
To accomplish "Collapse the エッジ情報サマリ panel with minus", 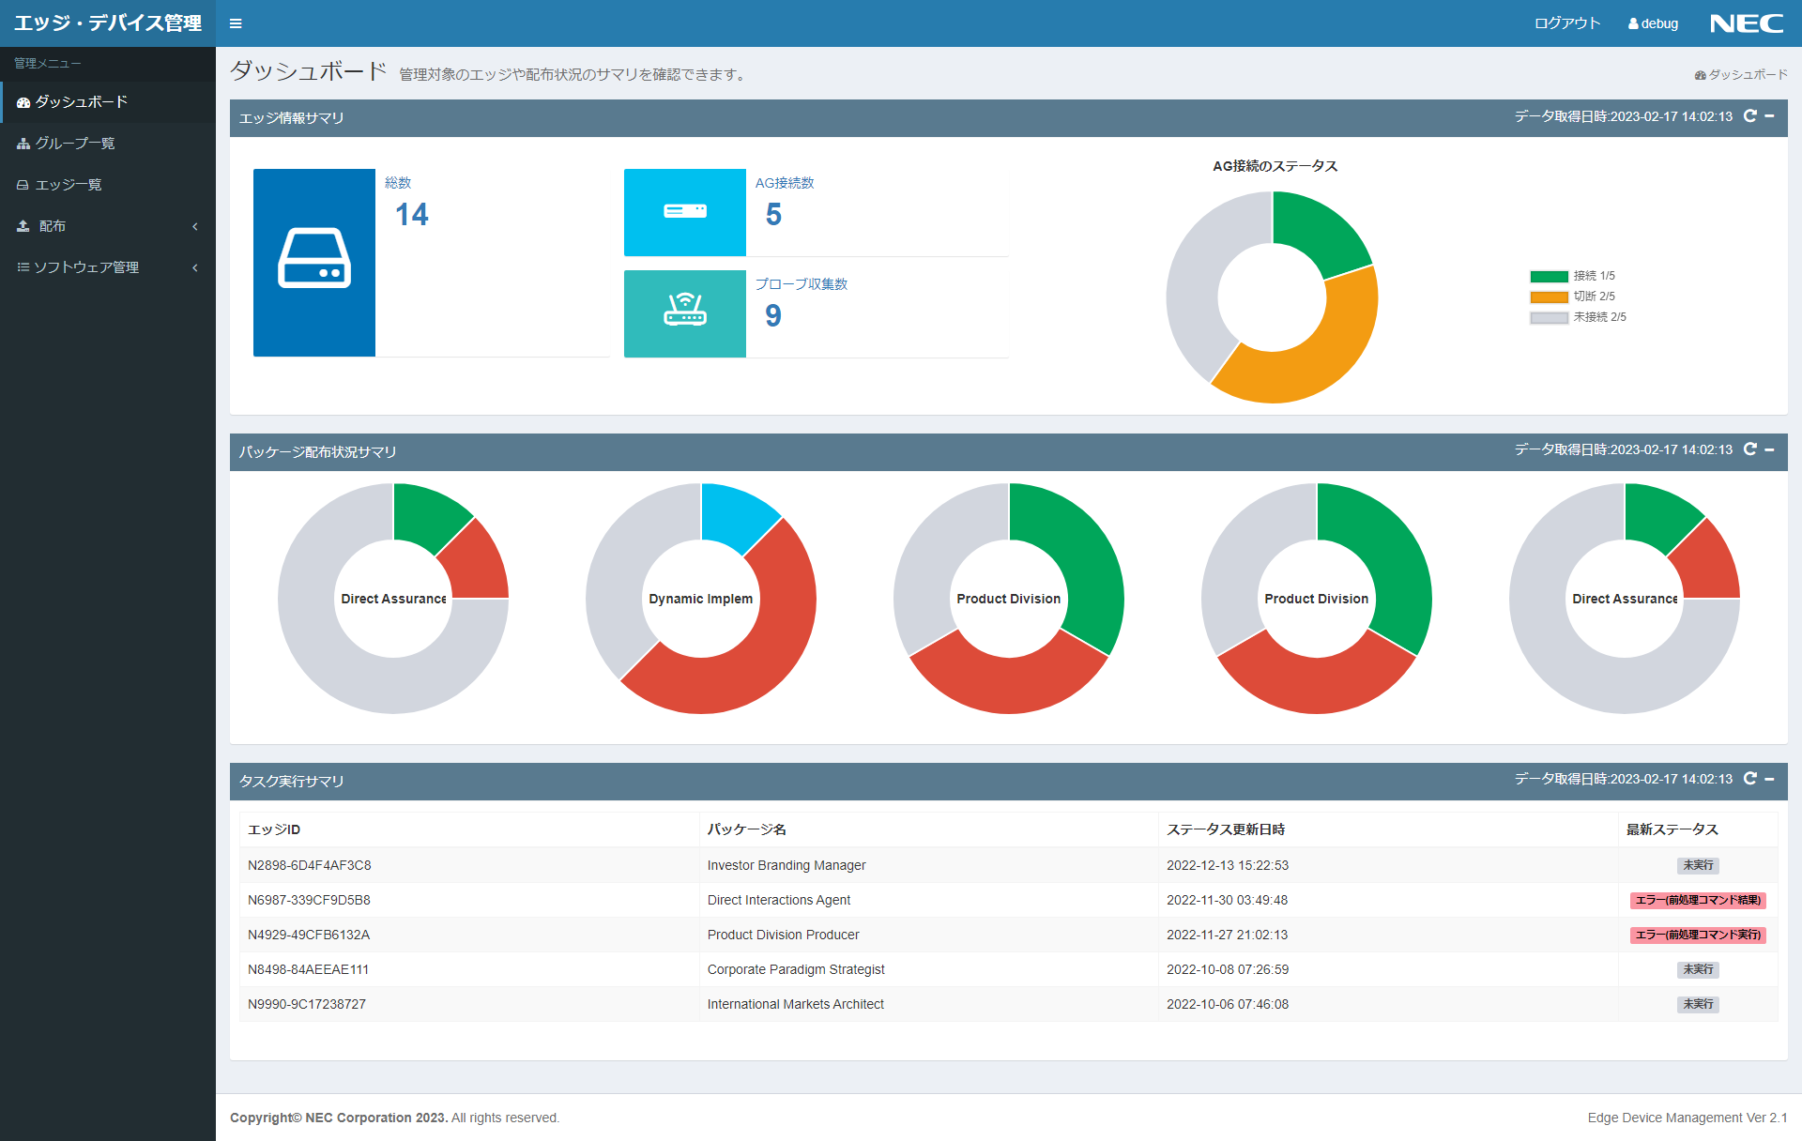I will 1770,116.
